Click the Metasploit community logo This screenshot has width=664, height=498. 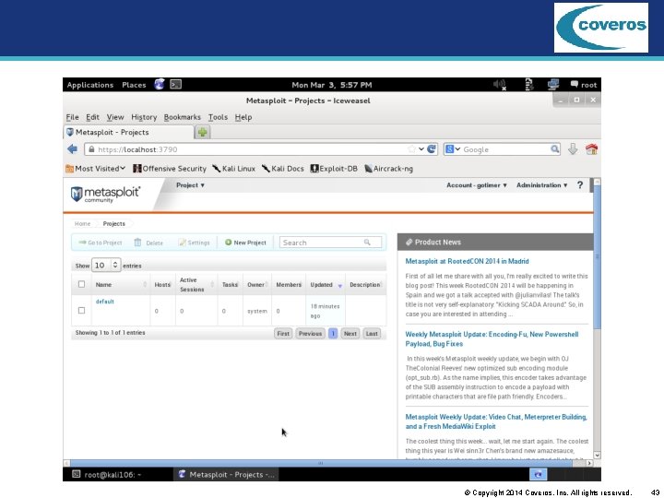105,194
